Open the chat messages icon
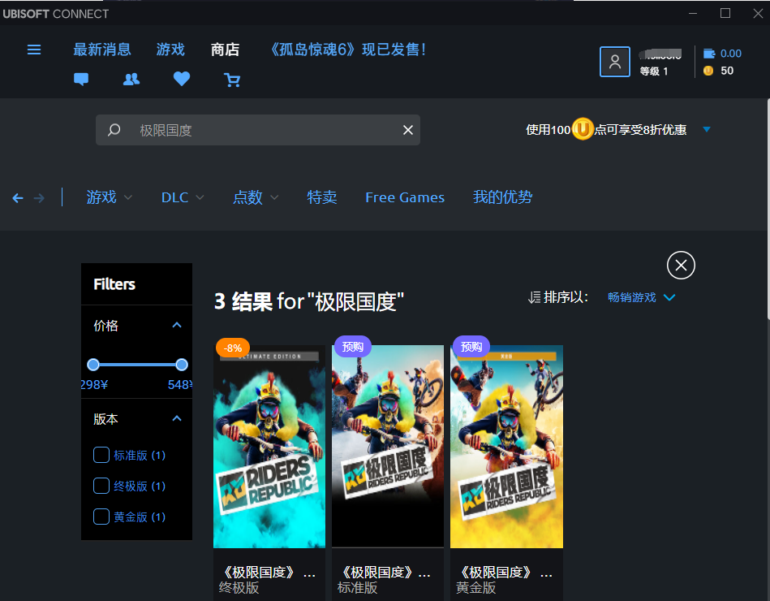Screen dimensions: 770x601 coord(81,79)
